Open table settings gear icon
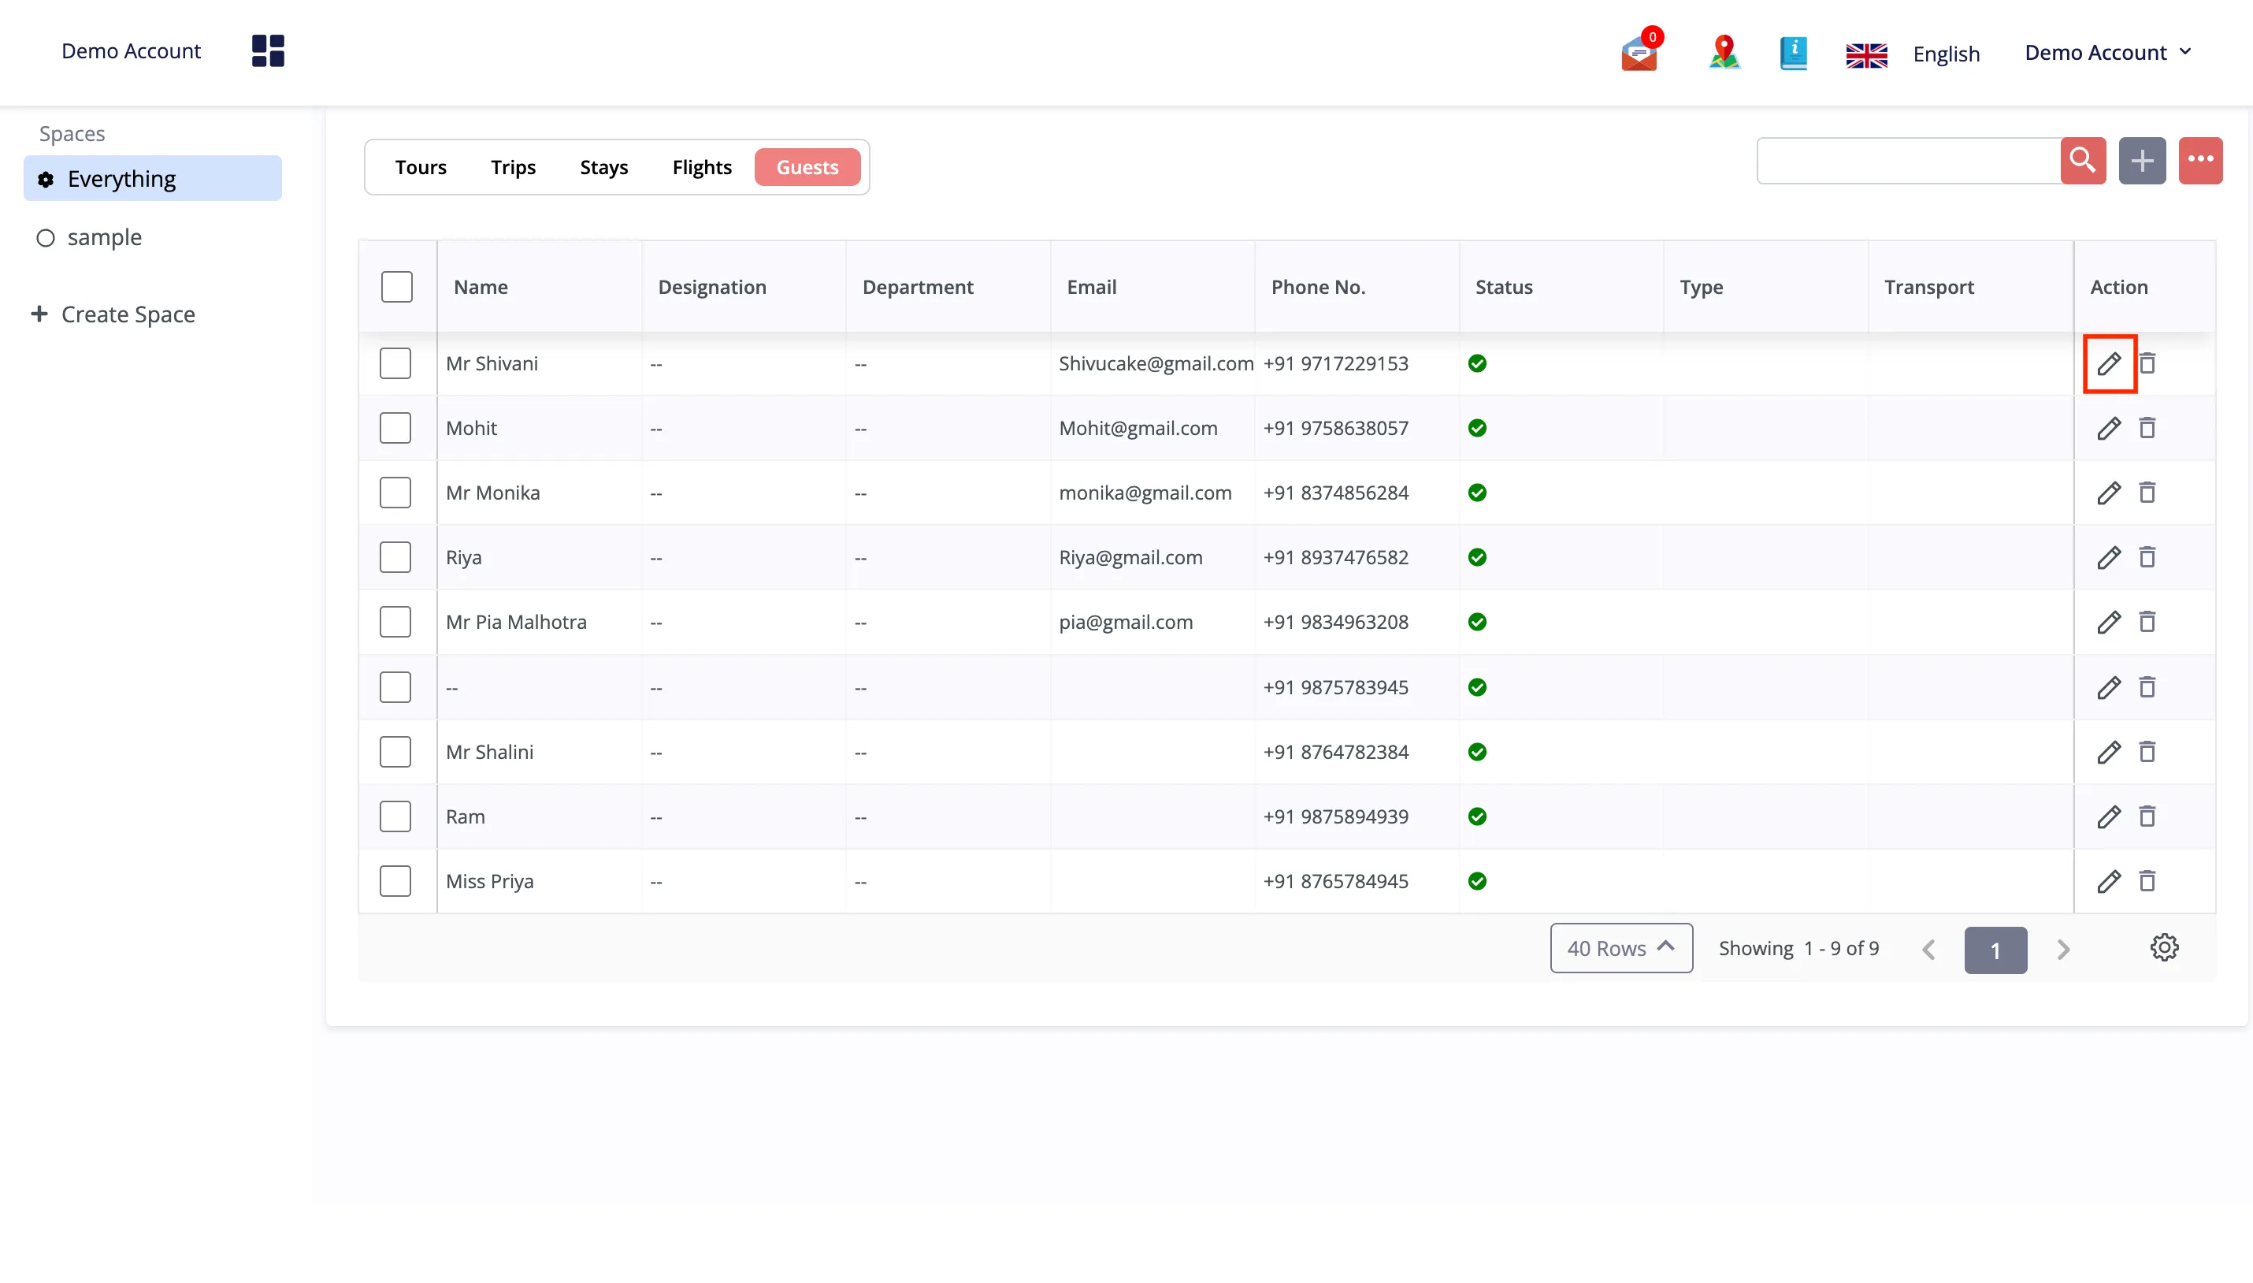 pyautogui.click(x=2164, y=948)
